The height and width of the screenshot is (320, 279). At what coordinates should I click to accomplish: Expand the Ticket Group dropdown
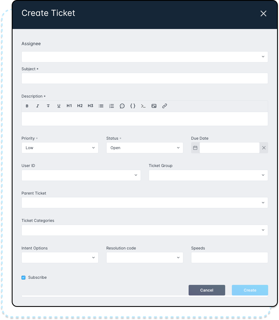(x=208, y=175)
